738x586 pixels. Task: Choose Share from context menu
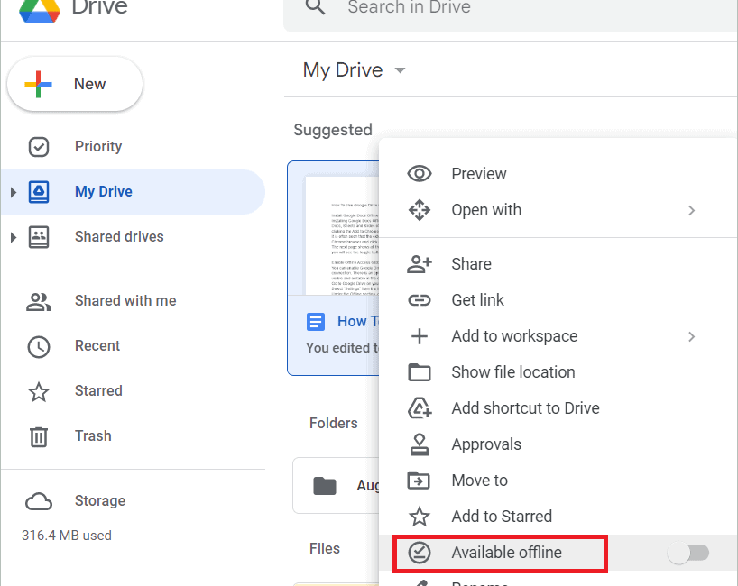coord(471,264)
